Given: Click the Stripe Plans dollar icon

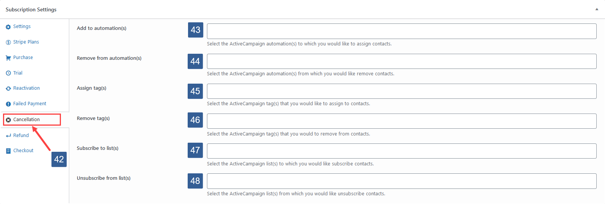Looking at the screenshot, I should coord(8,42).
